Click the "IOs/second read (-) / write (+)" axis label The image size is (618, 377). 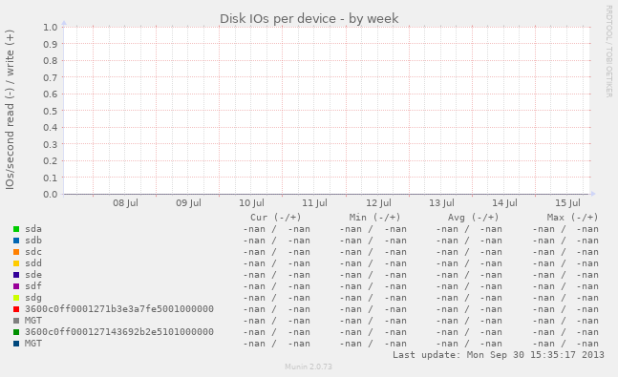pos(10,110)
